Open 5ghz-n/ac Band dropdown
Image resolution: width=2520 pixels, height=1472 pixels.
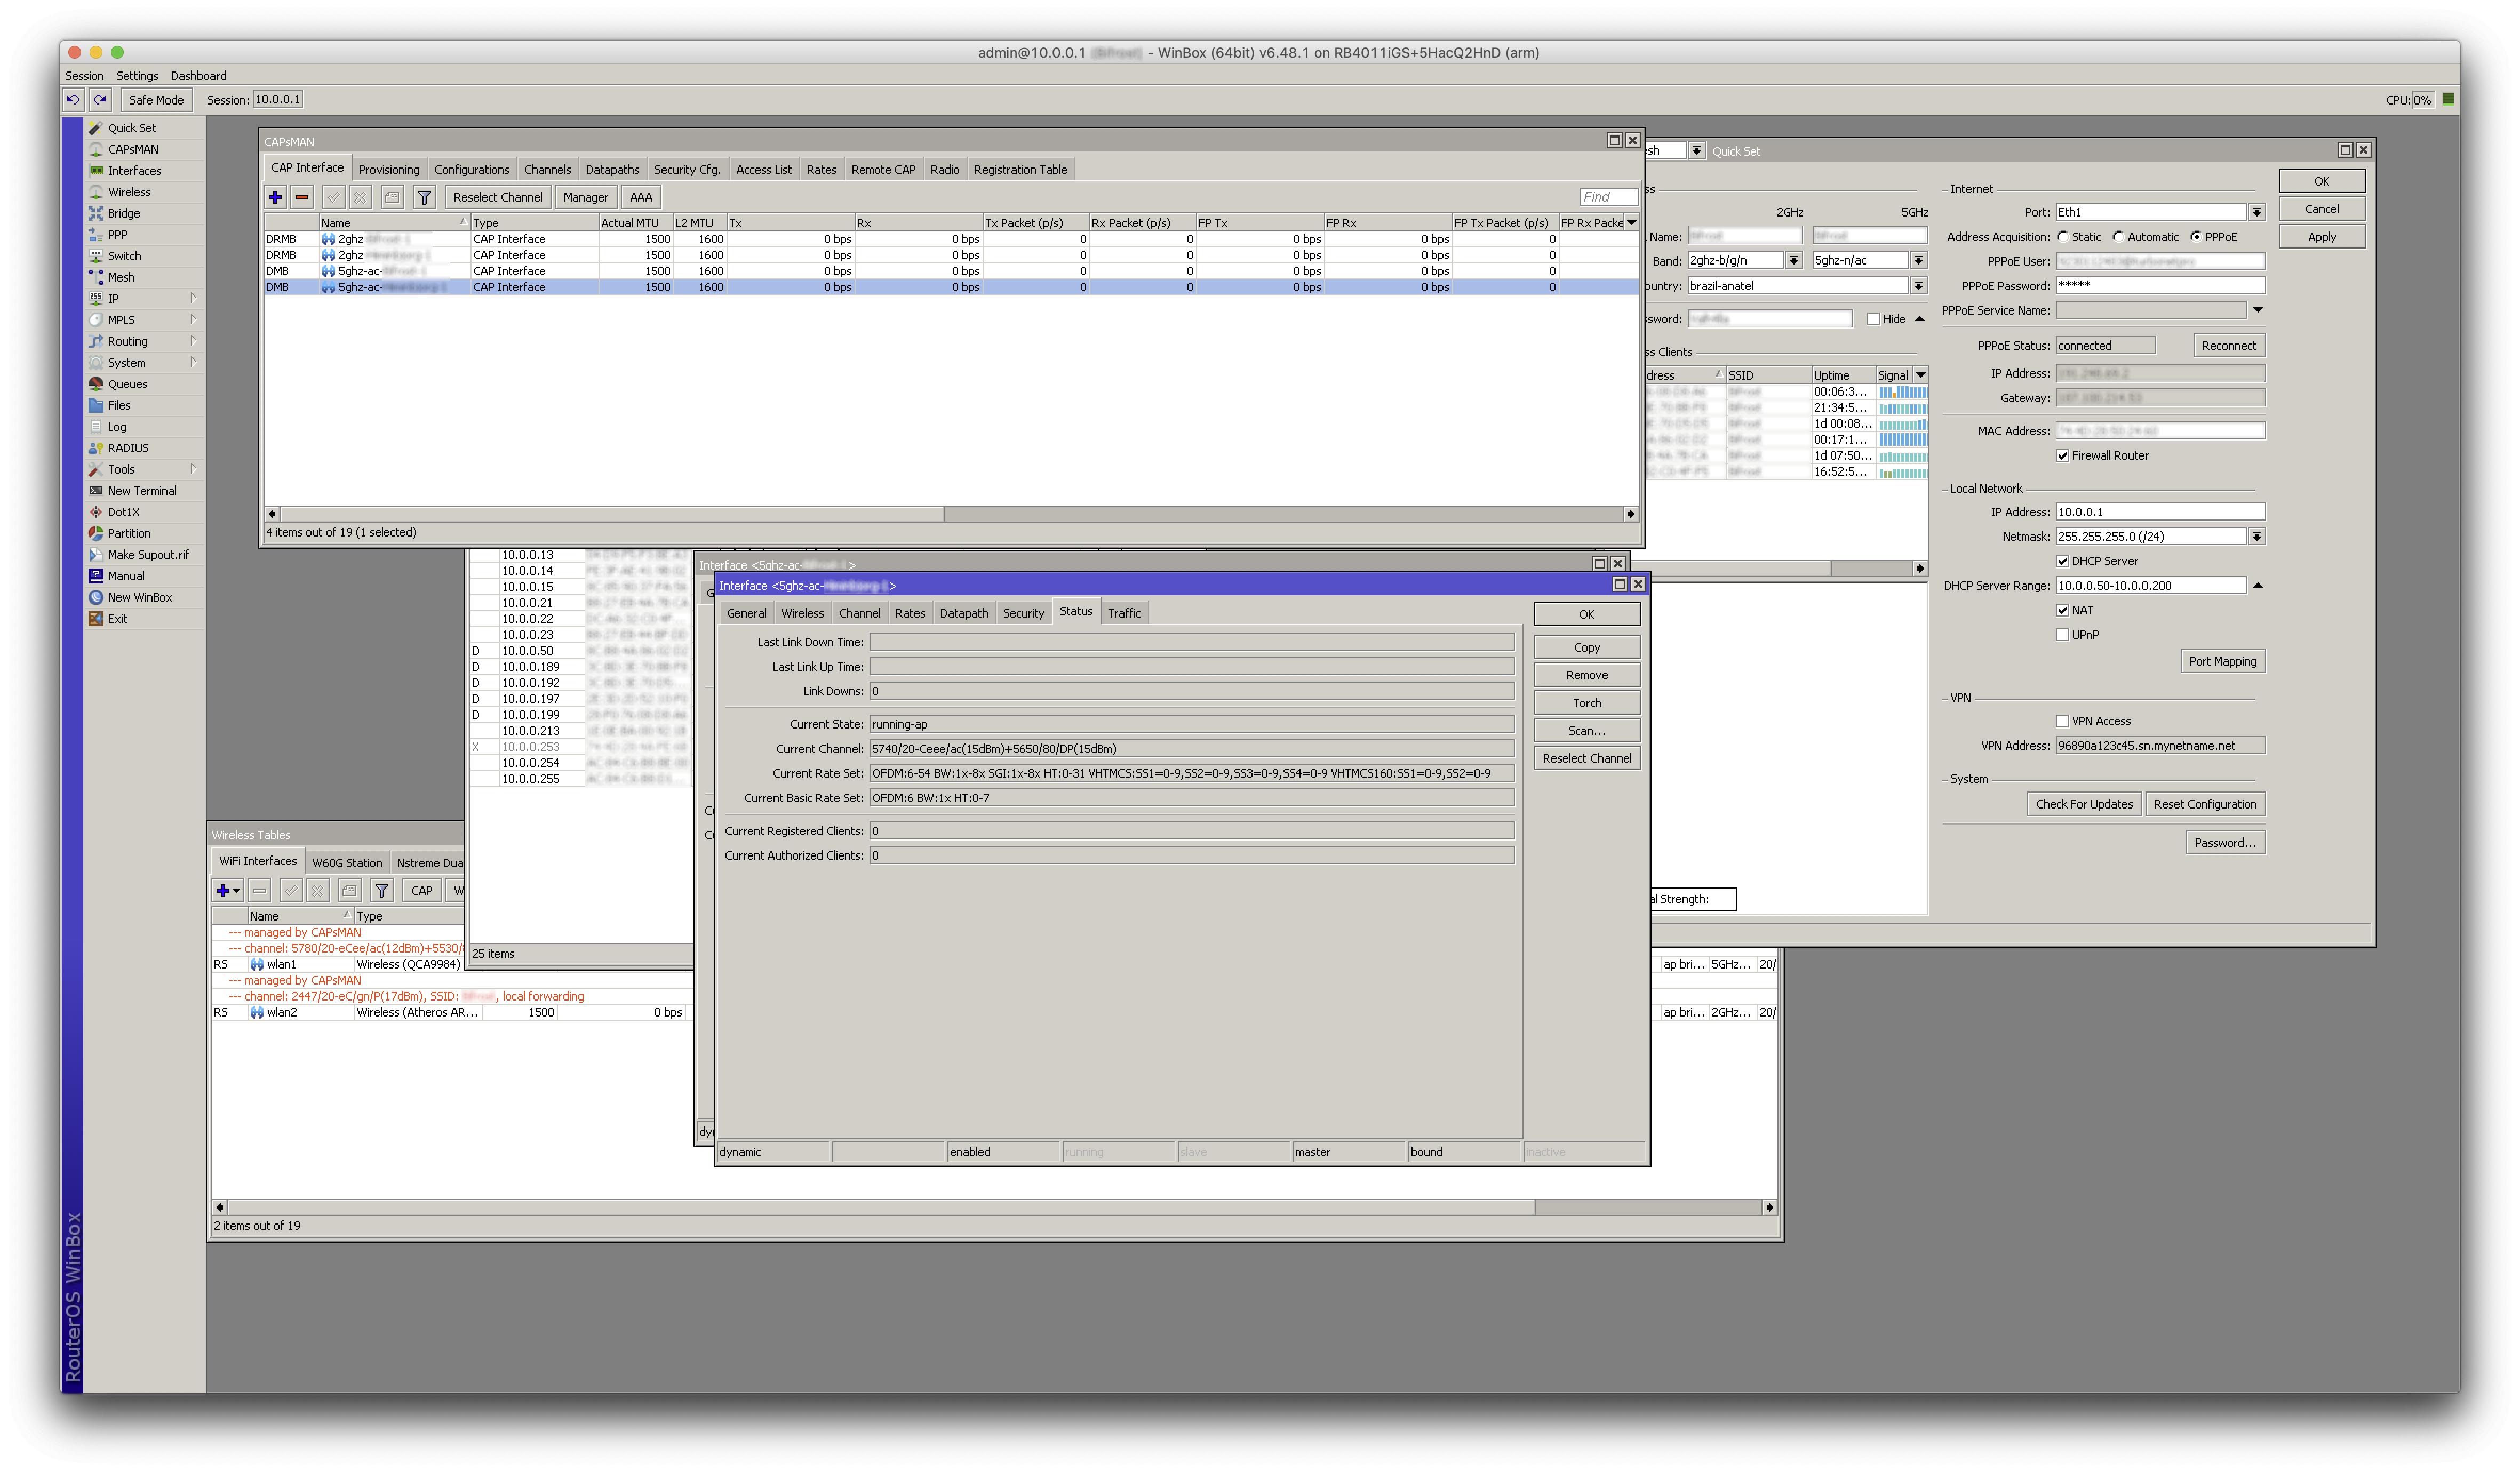click(1918, 260)
